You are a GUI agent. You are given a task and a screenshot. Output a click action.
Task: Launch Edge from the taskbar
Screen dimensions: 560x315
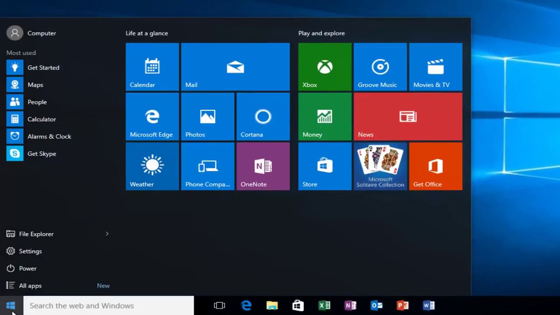(246, 305)
